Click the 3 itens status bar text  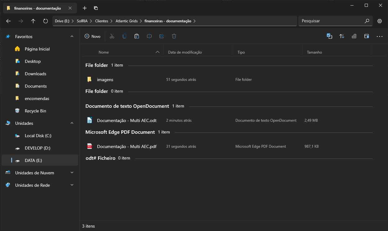88,226
